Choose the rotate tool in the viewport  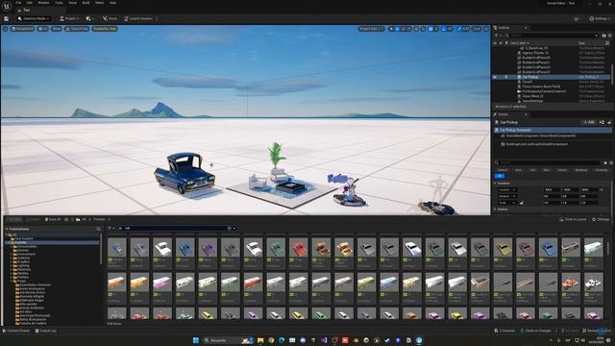pyautogui.click(x=404, y=29)
